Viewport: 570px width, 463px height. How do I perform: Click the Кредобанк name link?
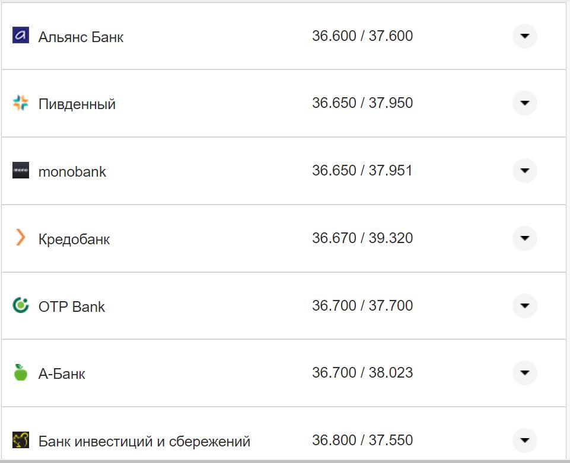click(x=73, y=240)
